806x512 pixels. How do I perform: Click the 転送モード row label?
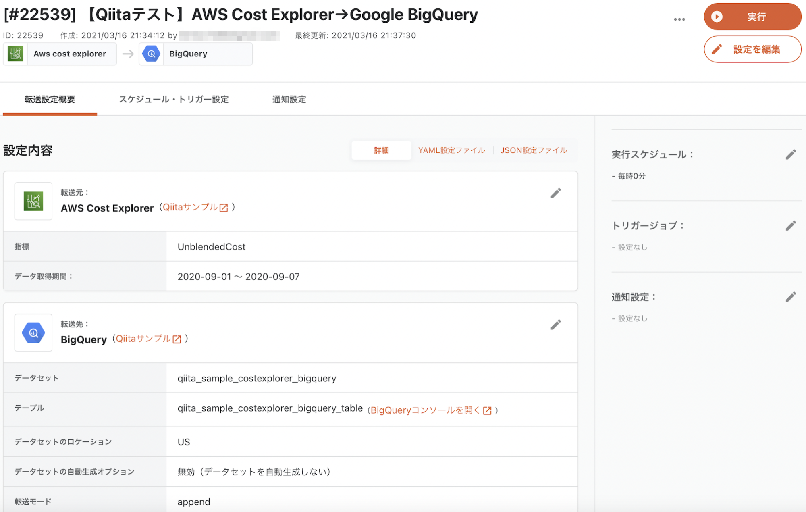[x=33, y=502]
